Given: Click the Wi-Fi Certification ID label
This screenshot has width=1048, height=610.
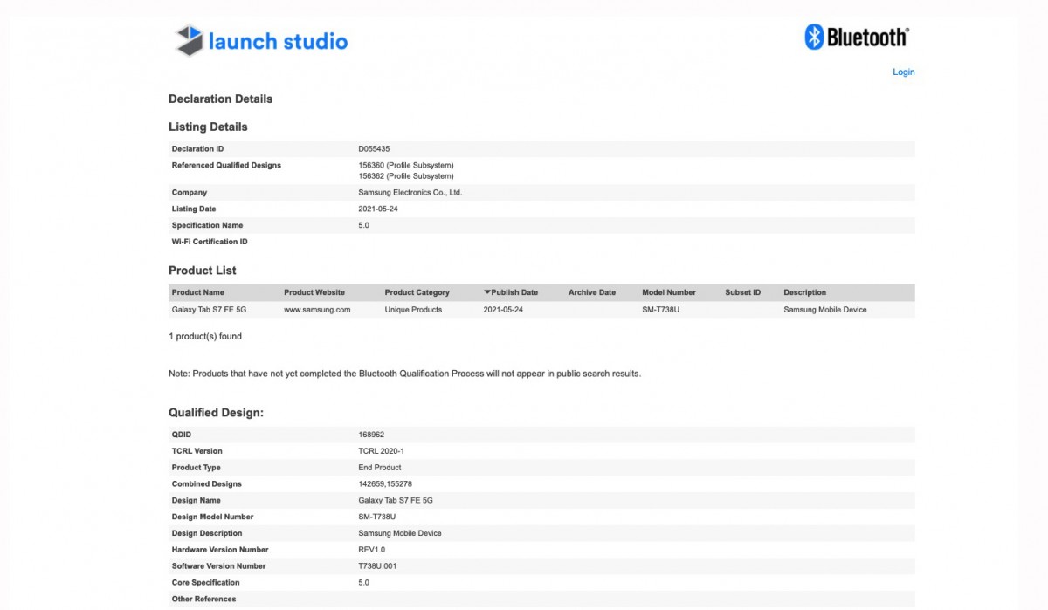Looking at the screenshot, I should 210,242.
